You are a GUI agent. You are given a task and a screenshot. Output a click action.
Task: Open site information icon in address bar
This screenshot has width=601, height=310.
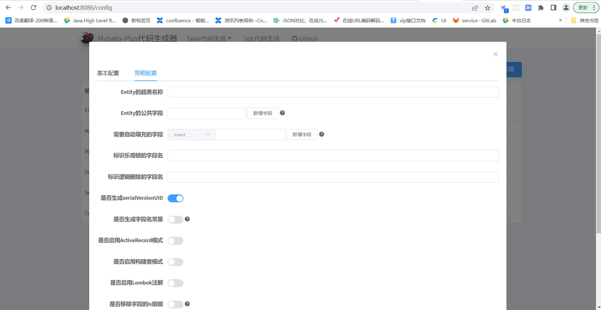point(49,8)
